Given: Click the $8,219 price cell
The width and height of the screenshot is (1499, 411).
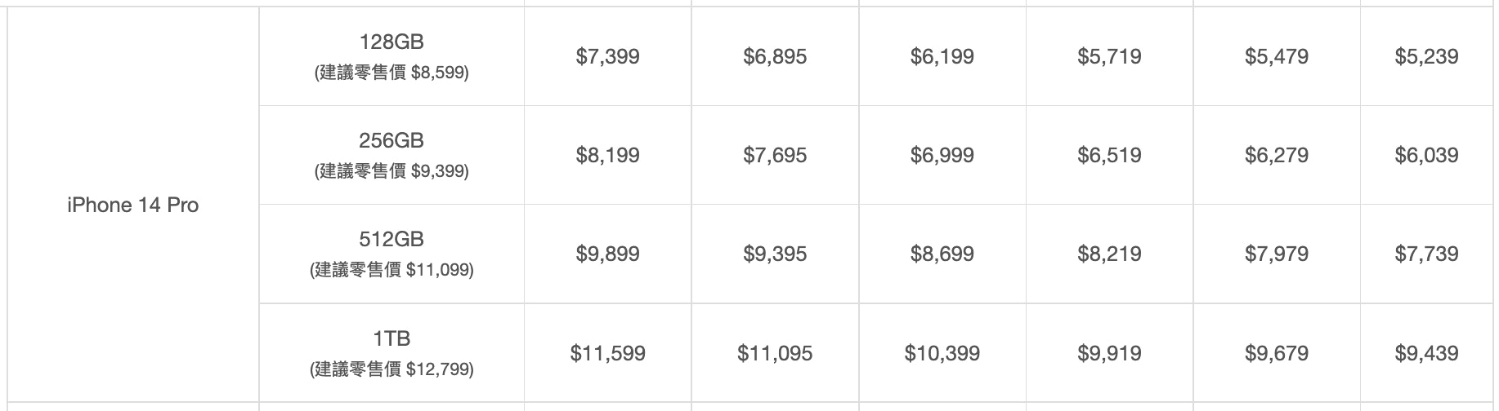Looking at the screenshot, I should coord(1109,254).
